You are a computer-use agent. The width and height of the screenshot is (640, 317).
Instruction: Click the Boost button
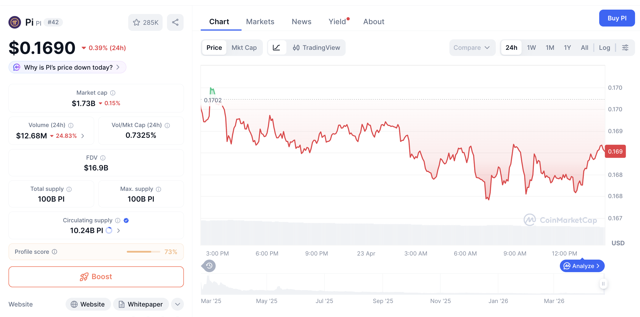click(96, 277)
